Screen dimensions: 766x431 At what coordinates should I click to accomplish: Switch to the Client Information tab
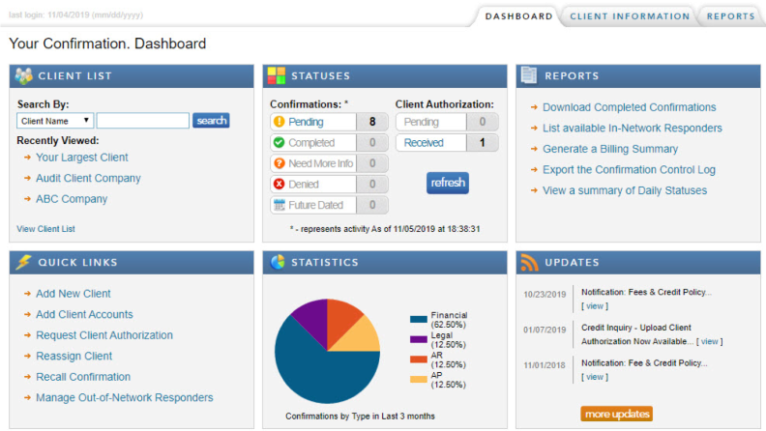(x=630, y=16)
